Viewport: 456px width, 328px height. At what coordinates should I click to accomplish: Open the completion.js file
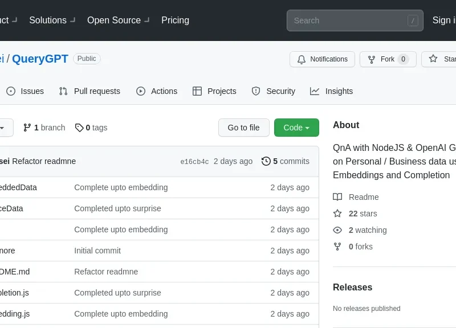tap(15, 293)
